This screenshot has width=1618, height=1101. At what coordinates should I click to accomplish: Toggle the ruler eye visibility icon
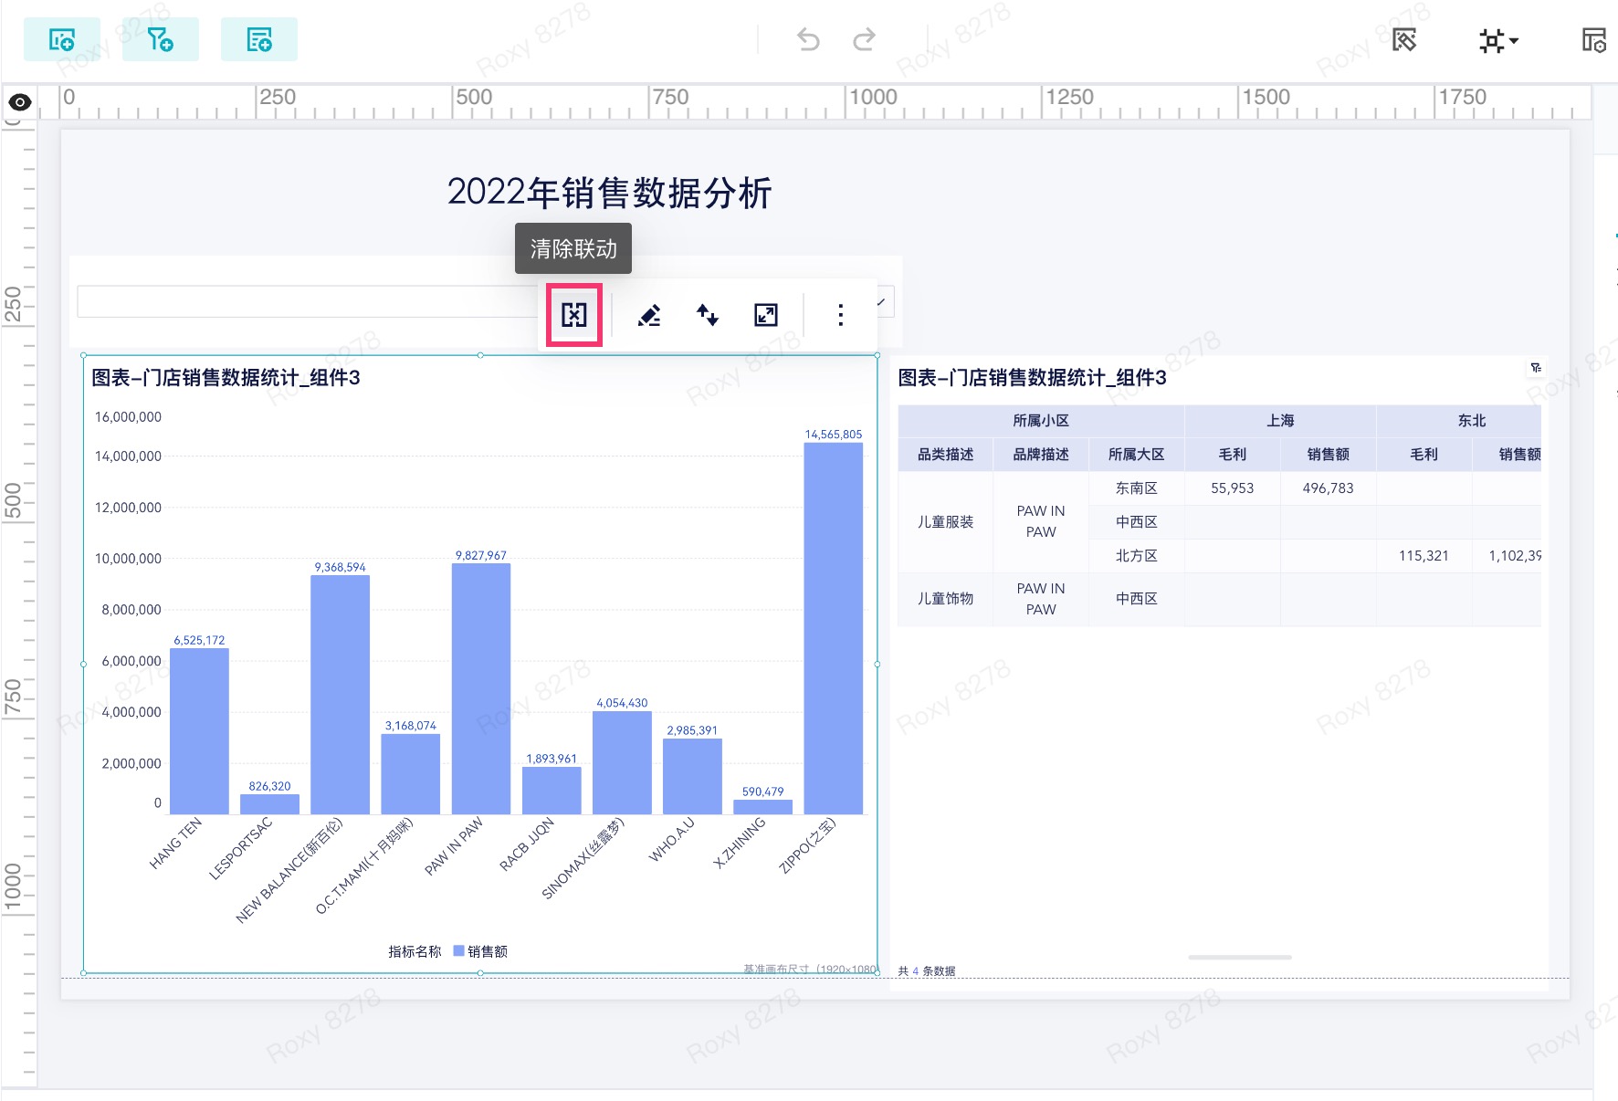click(20, 102)
